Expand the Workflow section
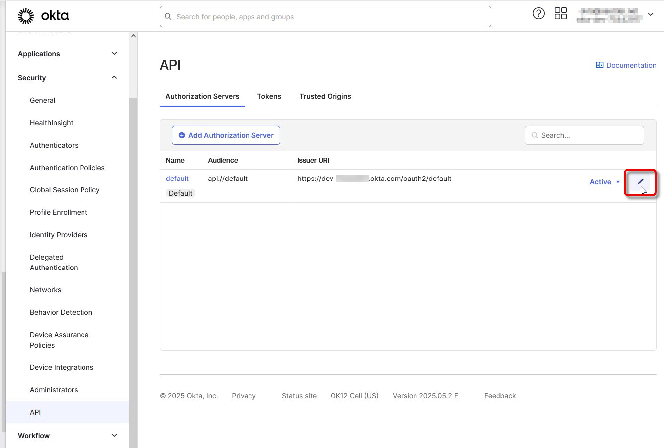The image size is (664, 448). [x=114, y=436]
